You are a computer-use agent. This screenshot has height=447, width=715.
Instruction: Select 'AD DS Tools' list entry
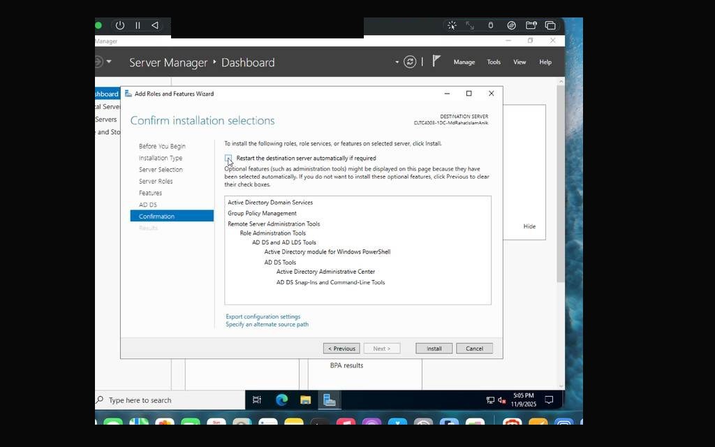coord(280,263)
